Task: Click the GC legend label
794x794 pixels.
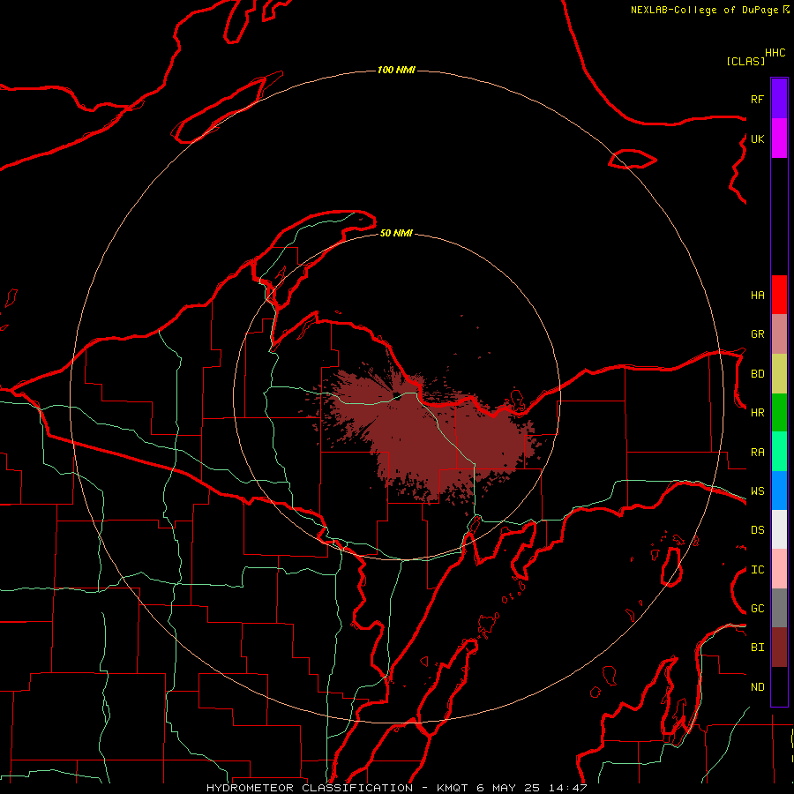Action: 757,609
